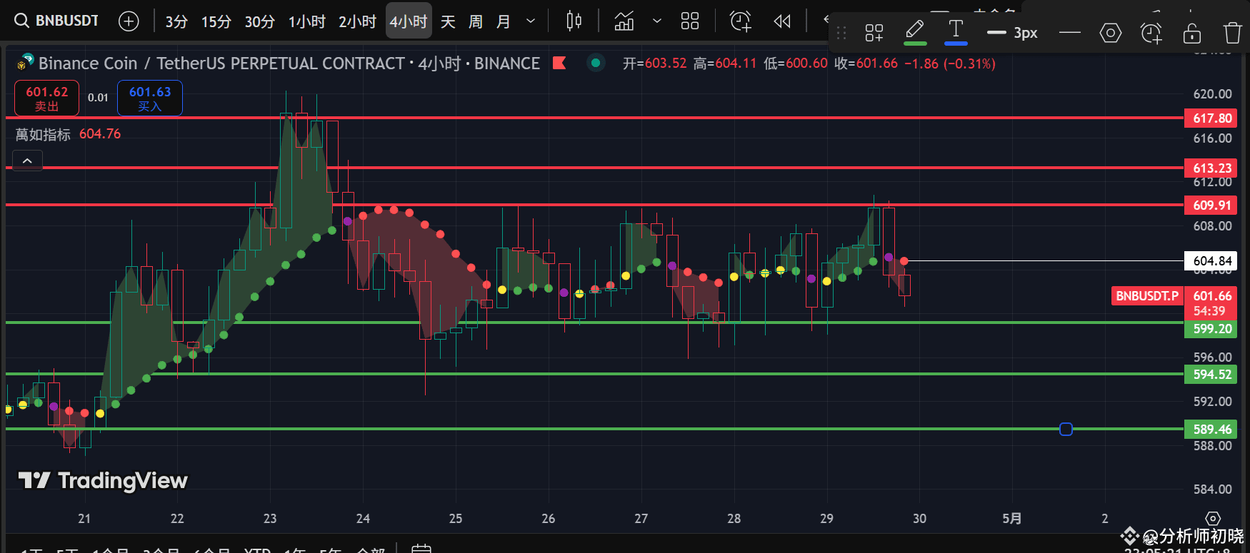Collapse the indicator legend chevron
Viewport: 1250px width, 553px height.
tap(27, 161)
